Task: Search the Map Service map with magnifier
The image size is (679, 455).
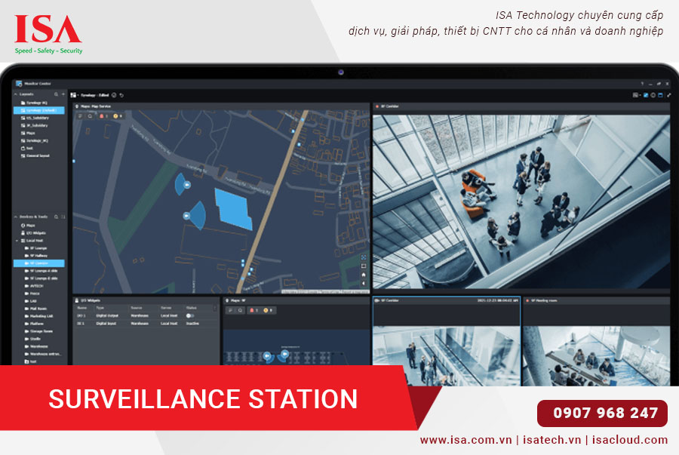Action: tap(90, 116)
